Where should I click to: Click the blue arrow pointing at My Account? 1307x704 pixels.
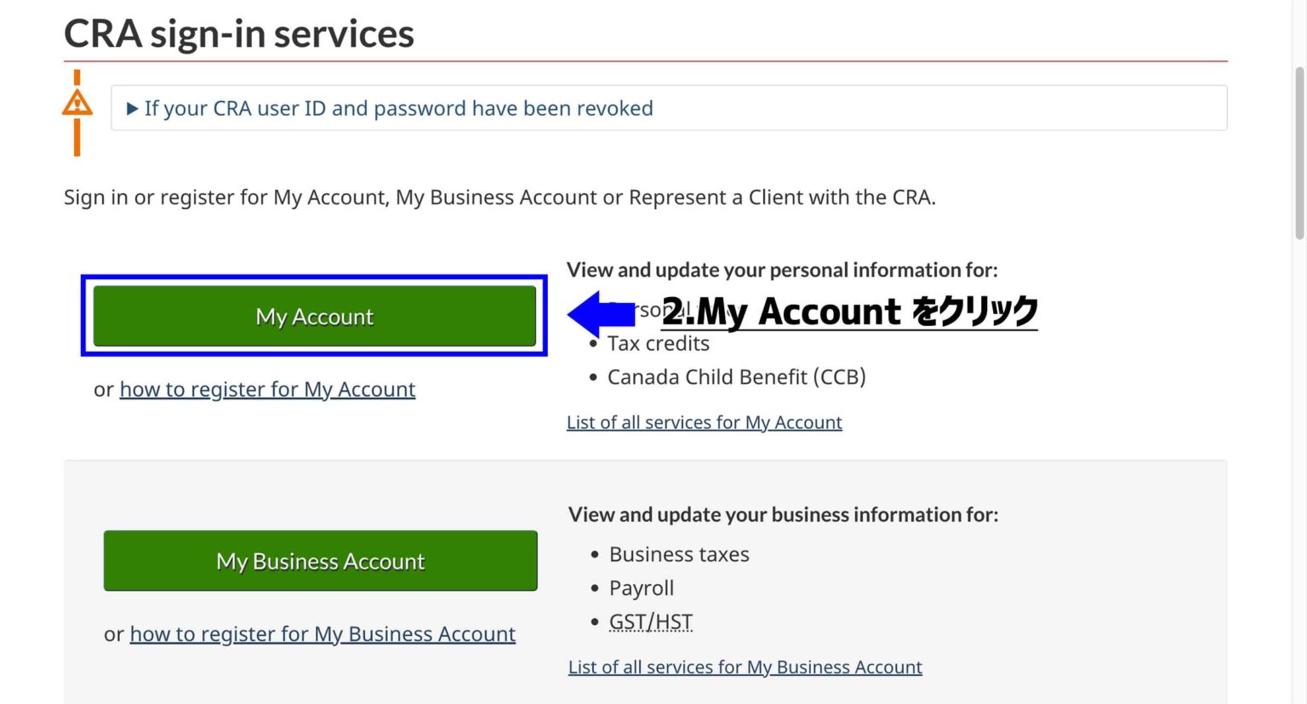tap(598, 316)
